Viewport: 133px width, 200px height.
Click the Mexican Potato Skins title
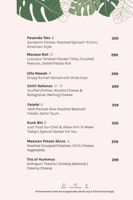tap(46, 141)
